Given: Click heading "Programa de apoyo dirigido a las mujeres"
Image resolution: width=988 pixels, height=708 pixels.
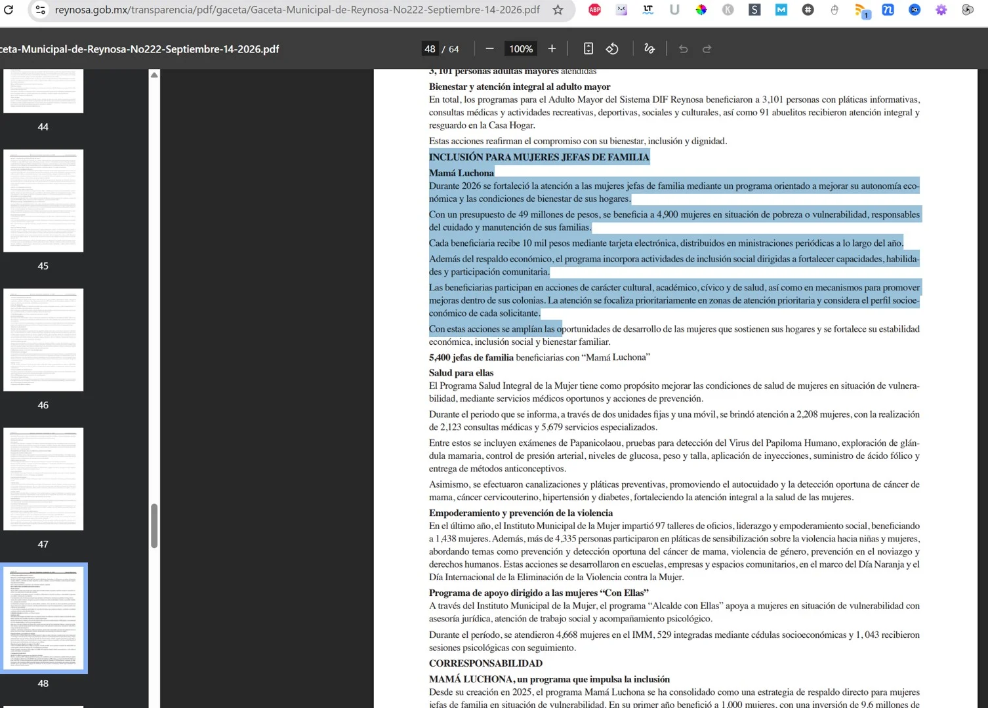Looking at the screenshot, I should 513,593.
